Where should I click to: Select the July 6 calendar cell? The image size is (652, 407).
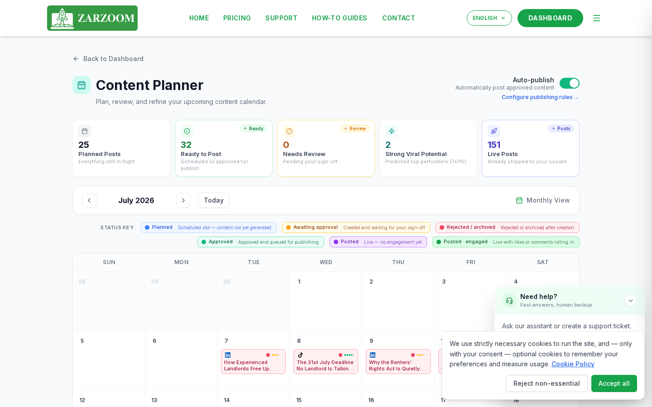(x=181, y=360)
